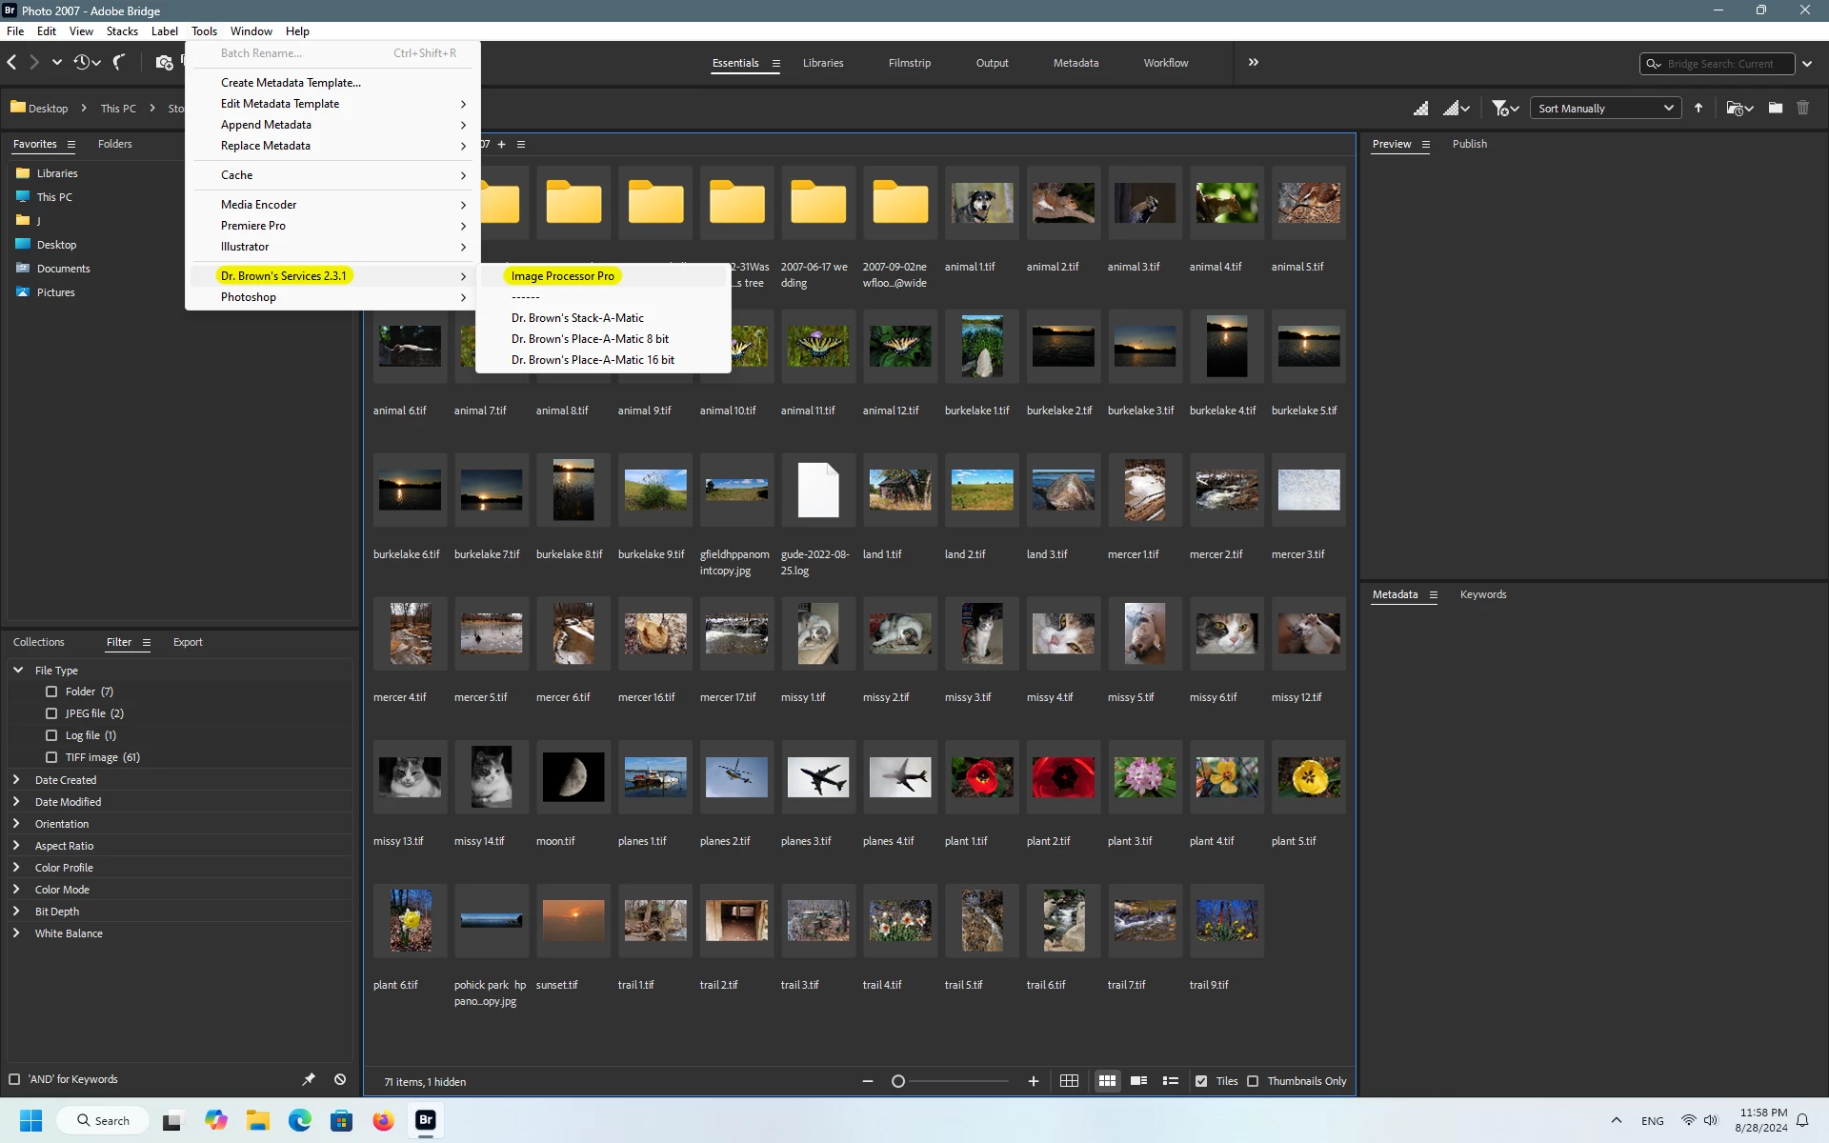The image size is (1829, 1143).
Task: Enable the Thumbnails Only checkbox
Action: (1253, 1081)
